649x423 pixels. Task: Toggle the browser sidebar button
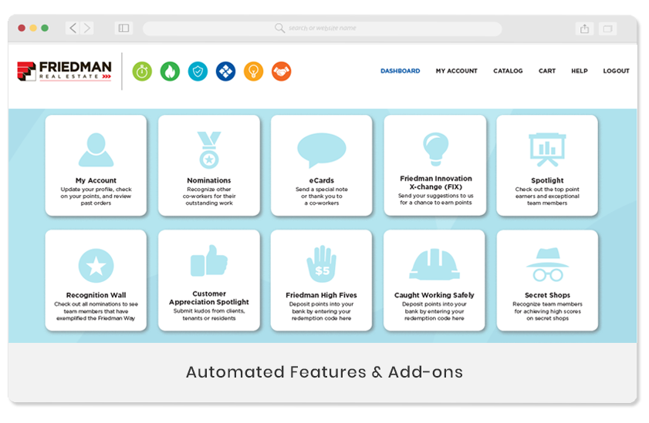pos(123,29)
